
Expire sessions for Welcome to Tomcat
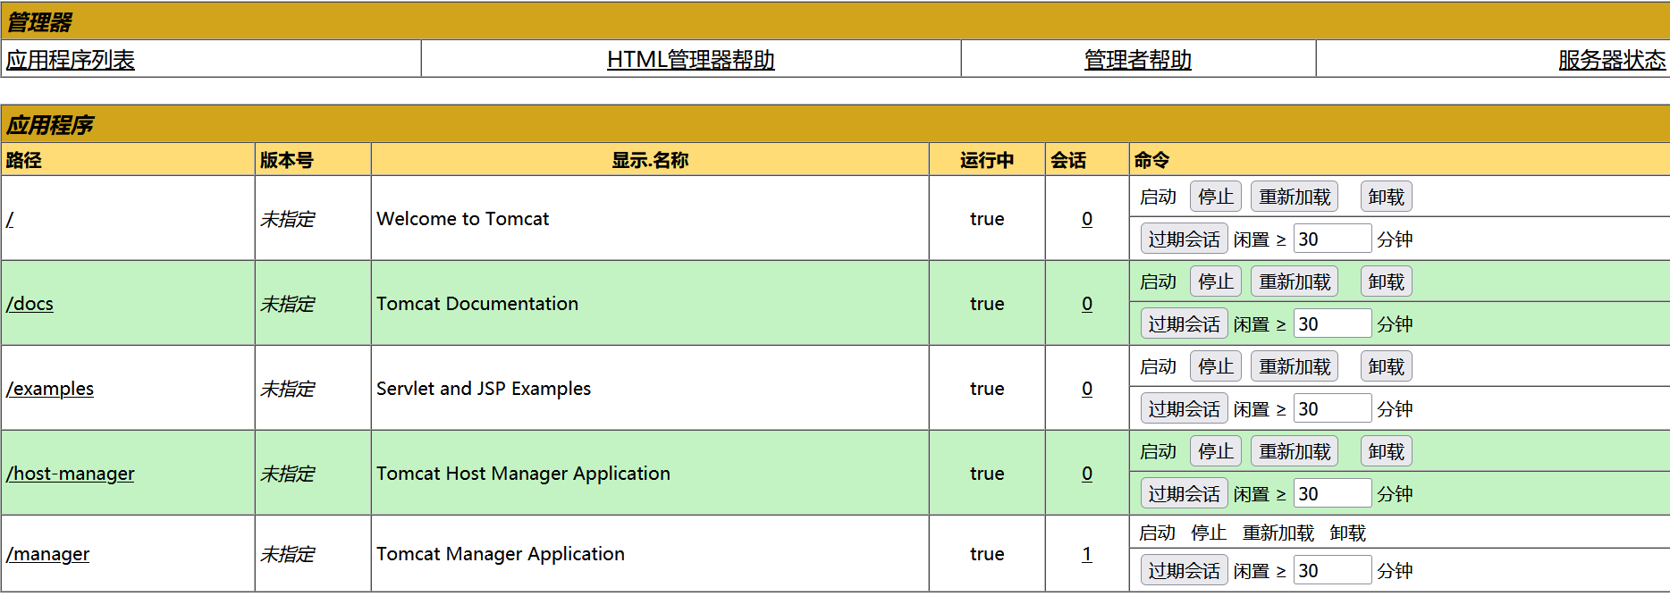click(x=1185, y=239)
